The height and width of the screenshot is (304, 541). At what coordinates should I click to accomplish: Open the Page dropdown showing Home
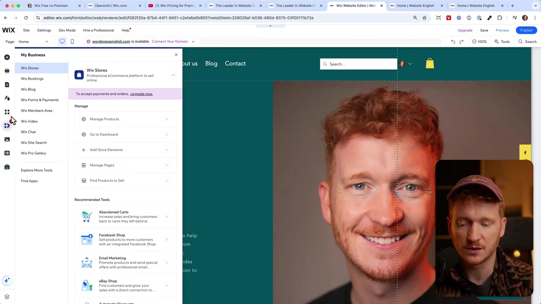coord(33,42)
